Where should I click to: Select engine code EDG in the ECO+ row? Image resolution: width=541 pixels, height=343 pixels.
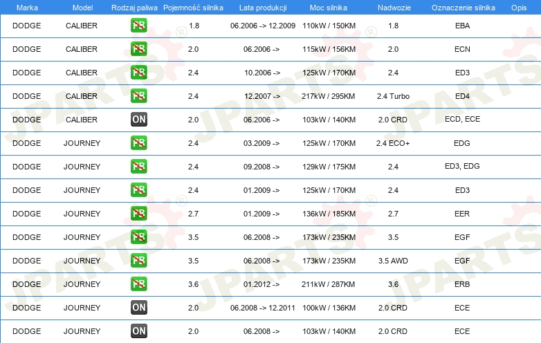pos(462,143)
